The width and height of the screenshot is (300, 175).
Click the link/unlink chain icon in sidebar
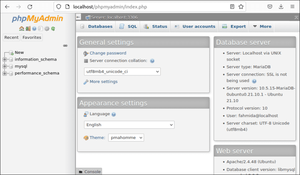65,45
